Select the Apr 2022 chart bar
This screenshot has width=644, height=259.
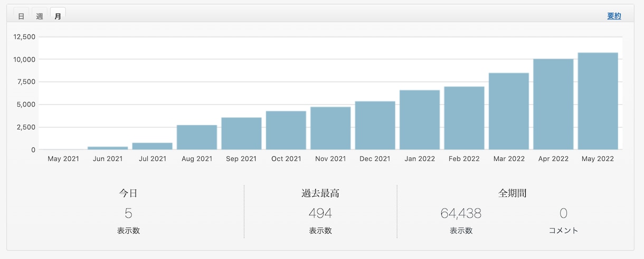pos(553,104)
